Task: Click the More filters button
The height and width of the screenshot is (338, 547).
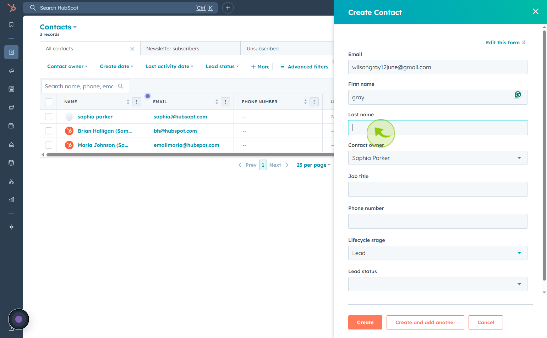Action: coord(260,67)
